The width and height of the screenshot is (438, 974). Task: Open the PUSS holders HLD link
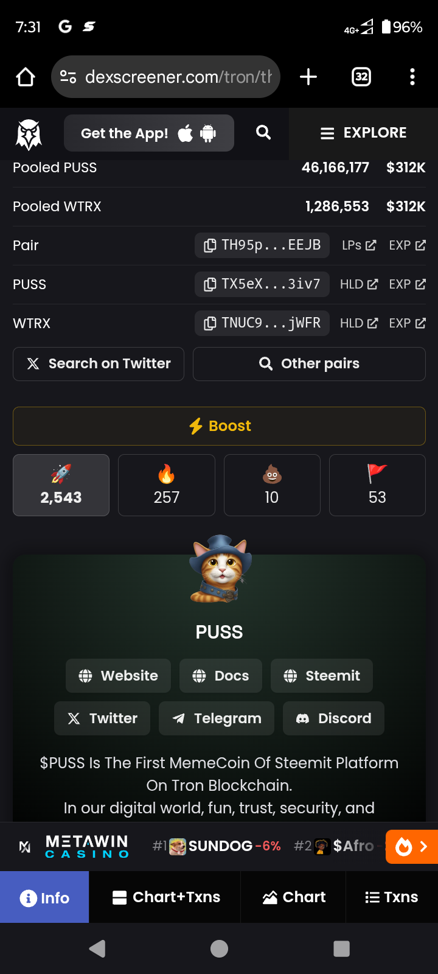click(359, 284)
